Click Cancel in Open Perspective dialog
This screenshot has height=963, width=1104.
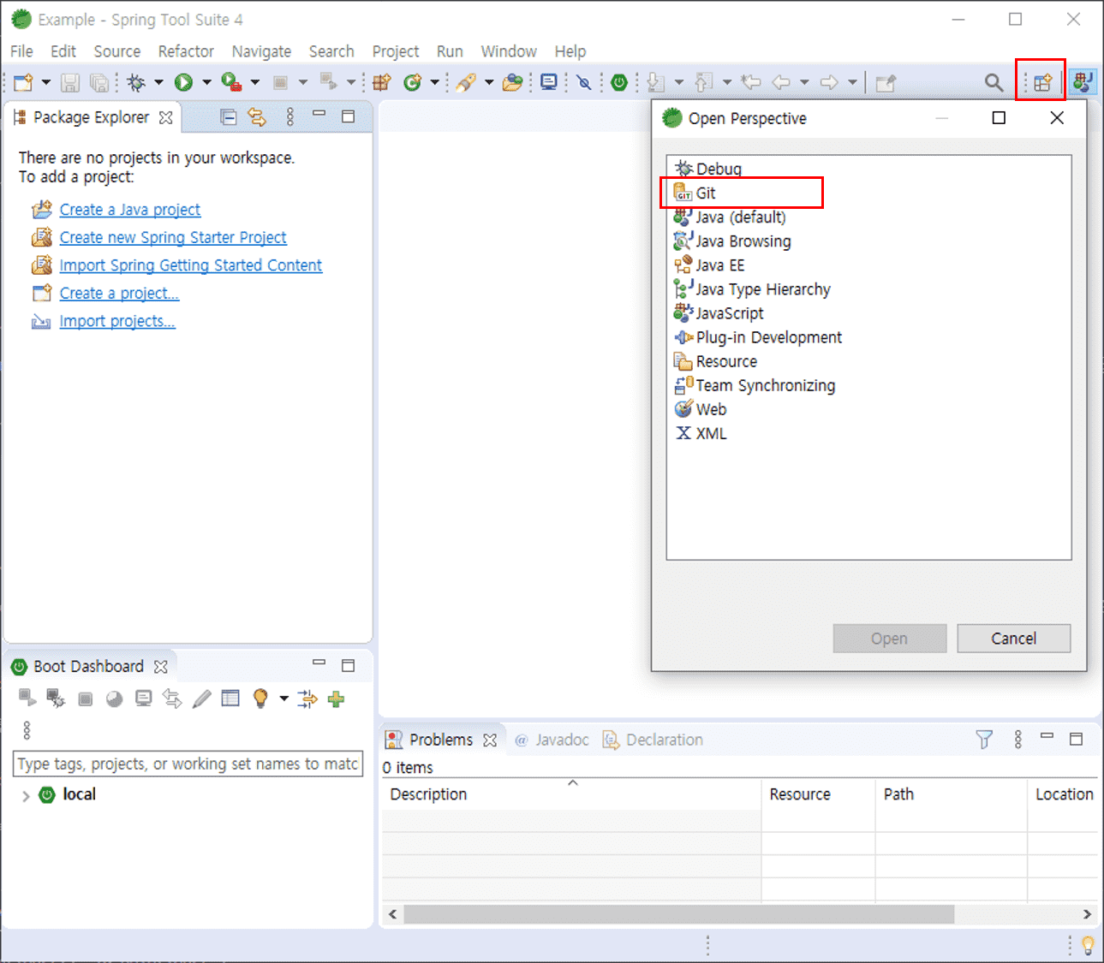(1013, 639)
